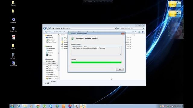Select the airtel desktop shortcut
193x108 pixels.
point(13,38)
